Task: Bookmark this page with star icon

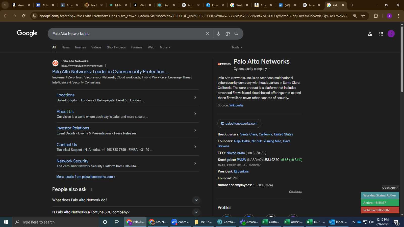Action: coord(363,16)
